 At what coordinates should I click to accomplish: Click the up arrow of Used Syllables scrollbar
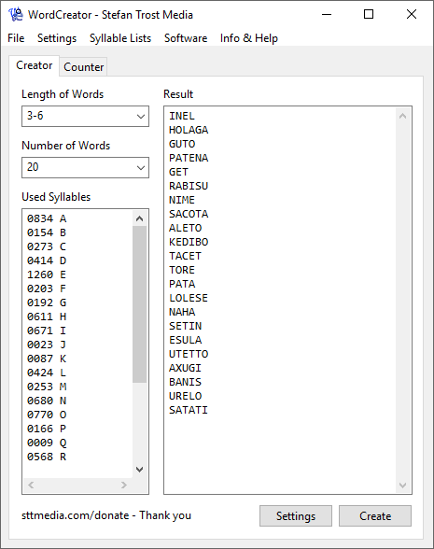click(139, 218)
